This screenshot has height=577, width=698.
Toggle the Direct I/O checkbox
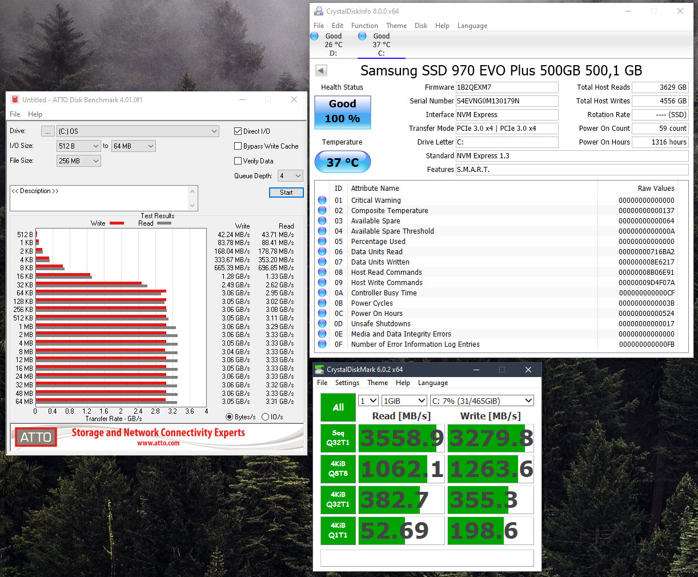[x=238, y=131]
